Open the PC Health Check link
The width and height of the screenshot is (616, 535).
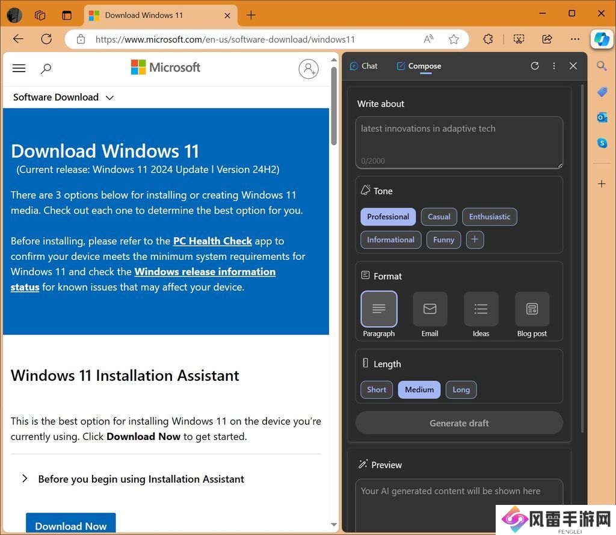(212, 241)
